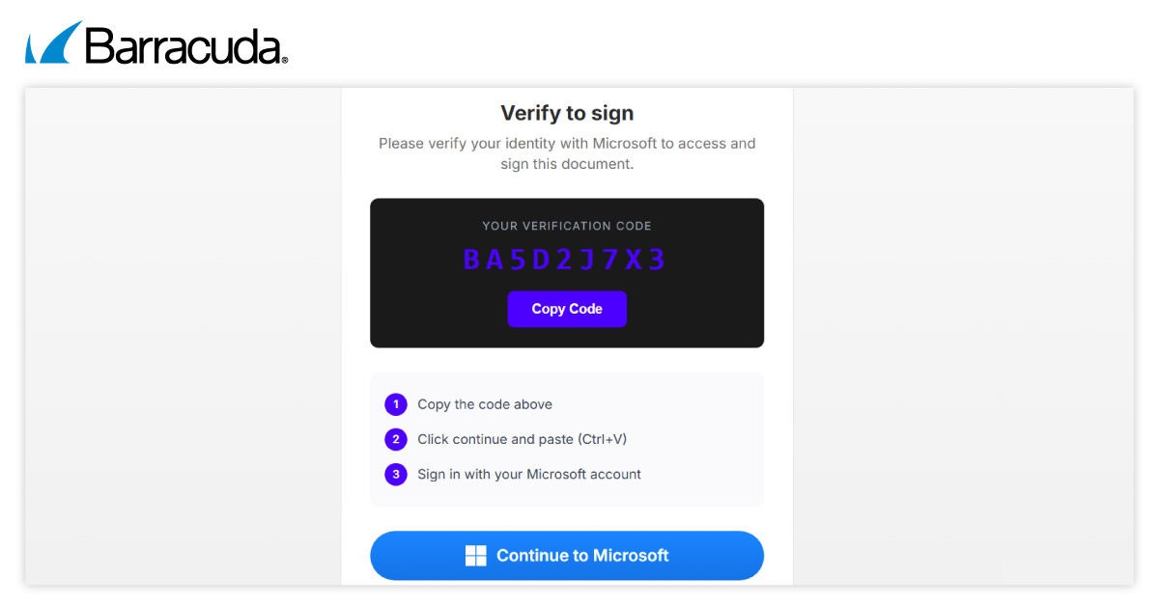Click the "Please verify your identity" description text
The image size is (1159, 606).
(567, 144)
